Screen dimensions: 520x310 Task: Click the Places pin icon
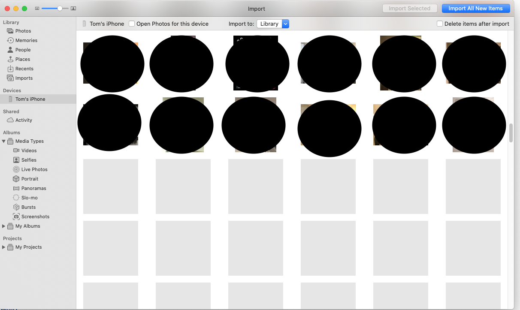point(10,59)
